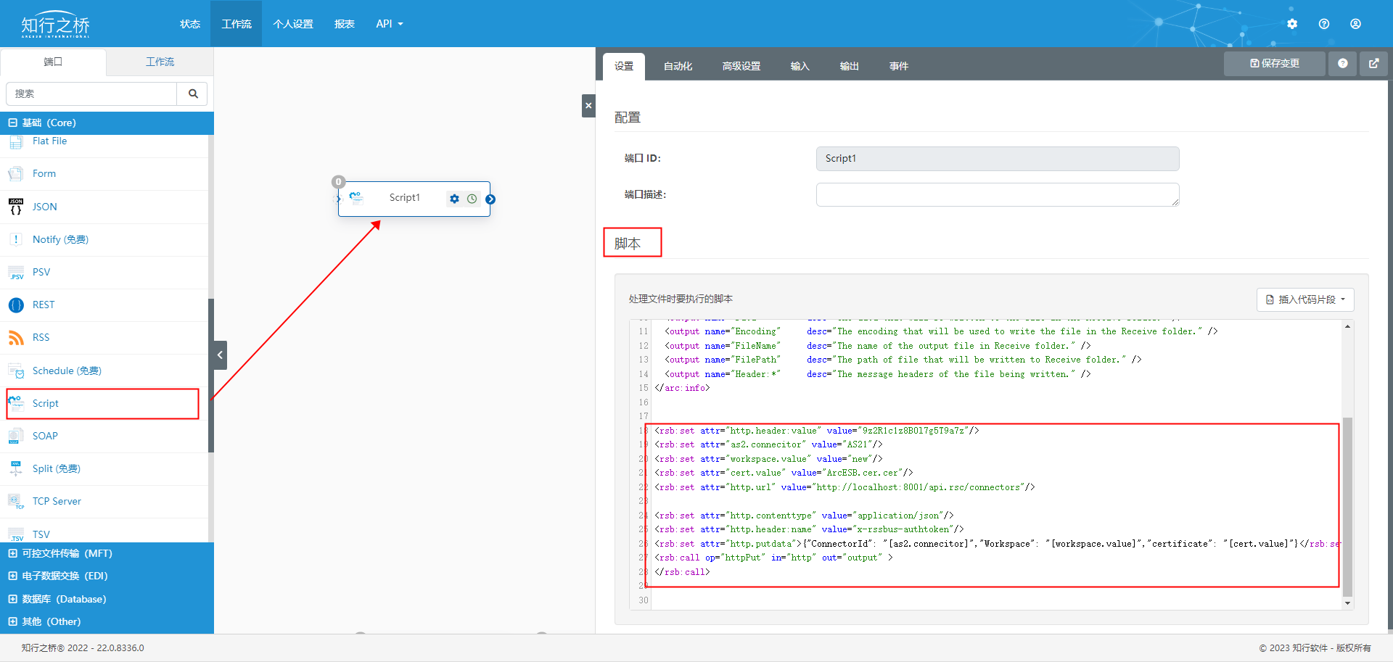The width and height of the screenshot is (1393, 662).
Task: Select the TCP Server connector icon
Action: 16,502
